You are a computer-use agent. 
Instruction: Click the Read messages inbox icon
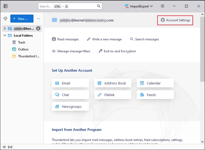tap(54, 39)
